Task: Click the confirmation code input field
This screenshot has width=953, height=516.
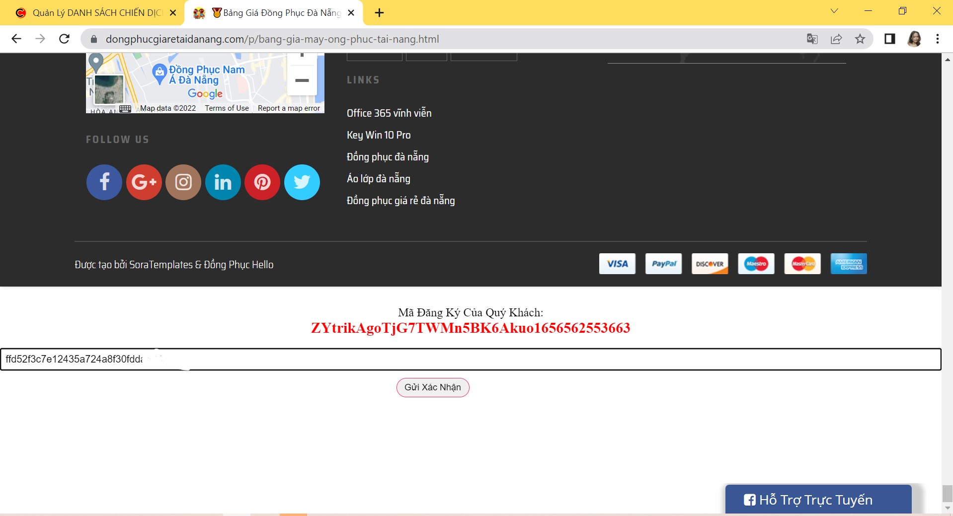Action: pos(470,359)
